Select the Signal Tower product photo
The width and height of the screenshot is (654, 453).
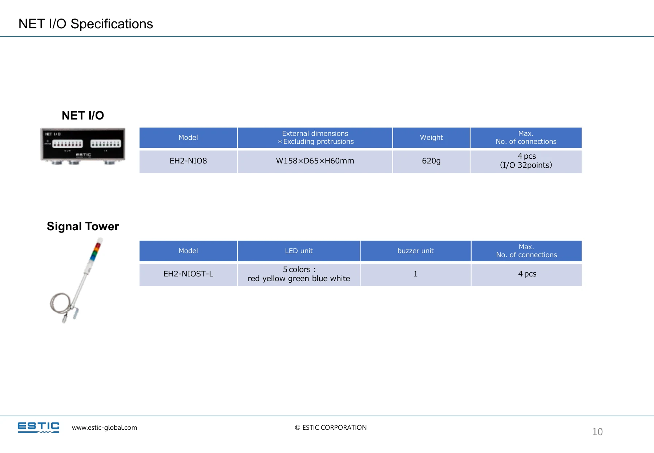[x=77, y=280]
